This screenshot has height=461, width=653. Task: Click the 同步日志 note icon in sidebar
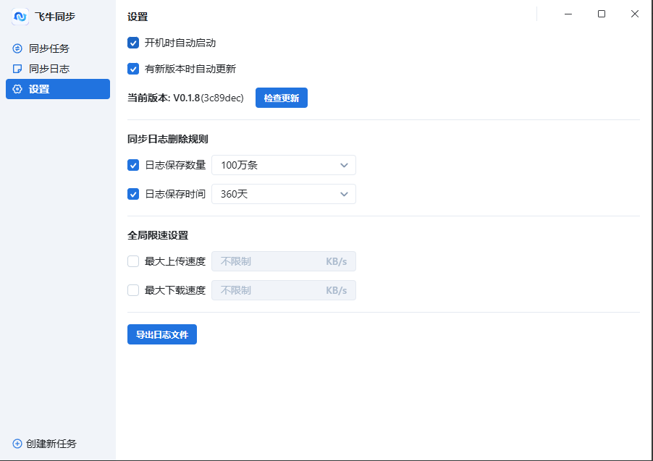[18, 69]
